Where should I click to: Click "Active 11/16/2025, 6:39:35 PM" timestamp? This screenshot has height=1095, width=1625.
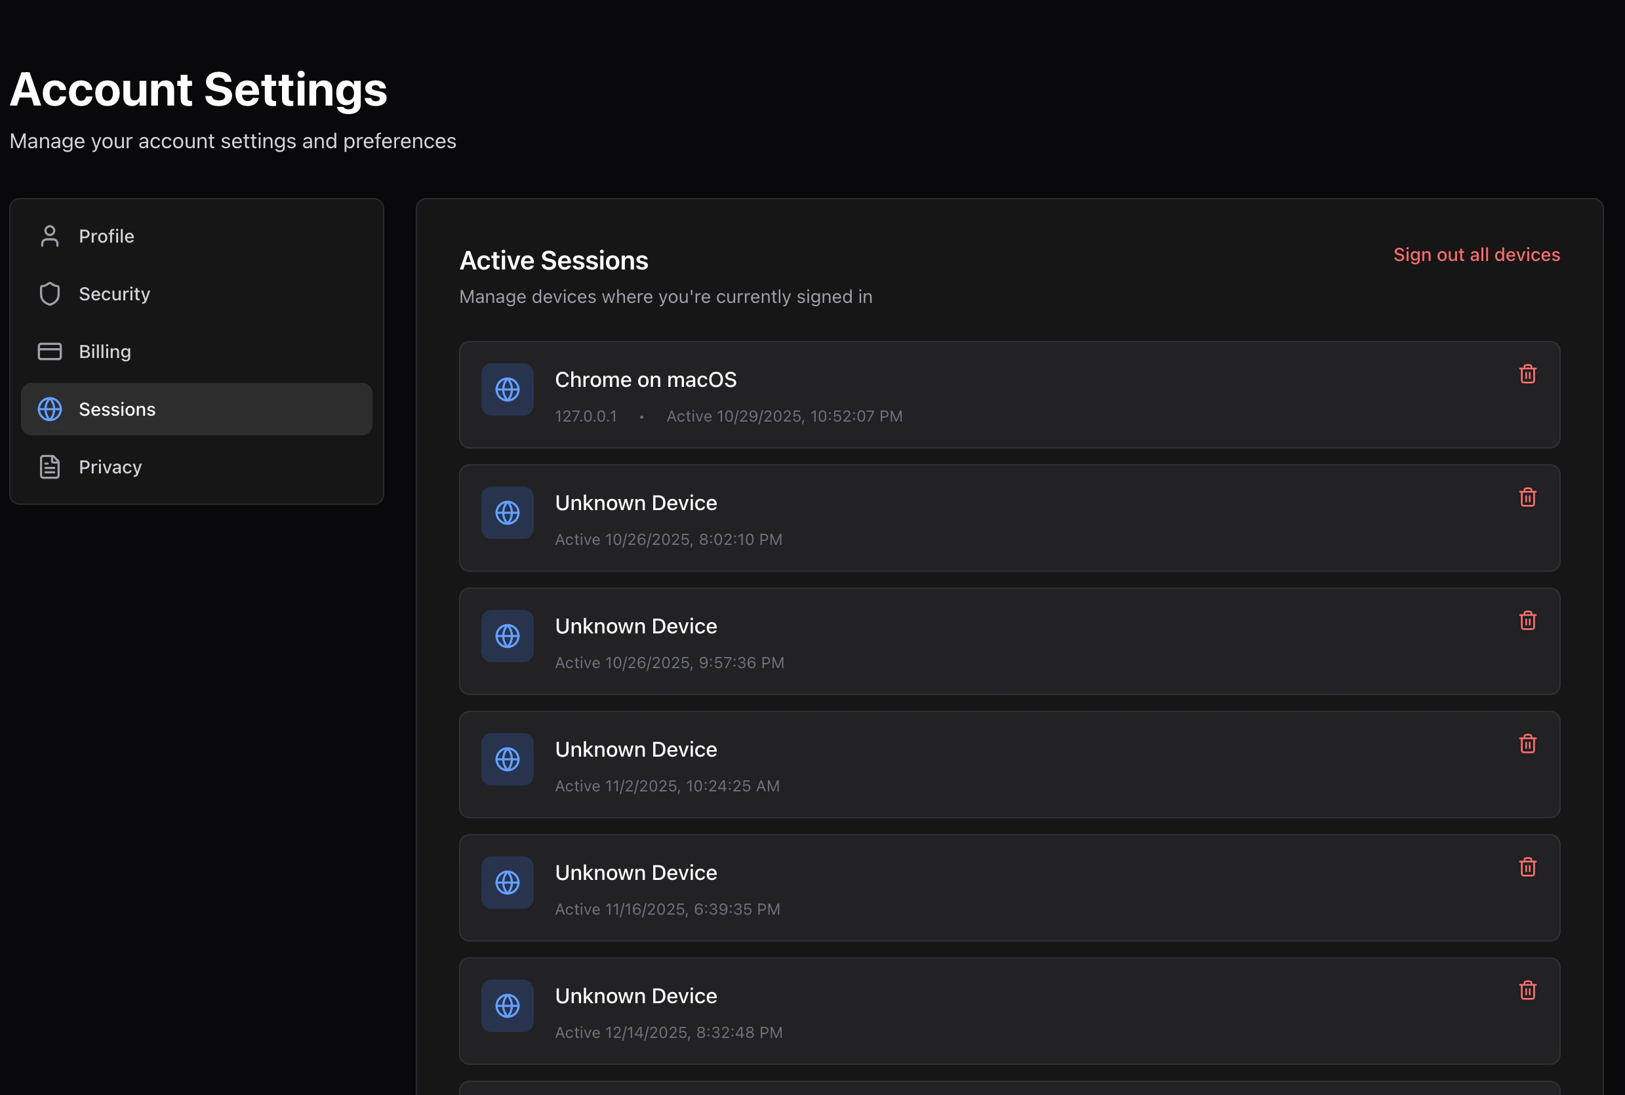point(668,909)
